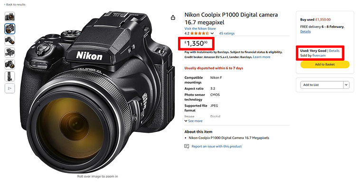Expand the star rating dropdown chevron
356x182 pixels.
(x=212, y=34)
